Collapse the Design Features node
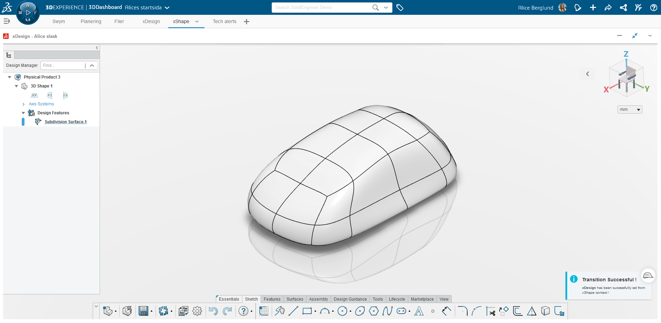The image size is (661, 323). pos(23,113)
